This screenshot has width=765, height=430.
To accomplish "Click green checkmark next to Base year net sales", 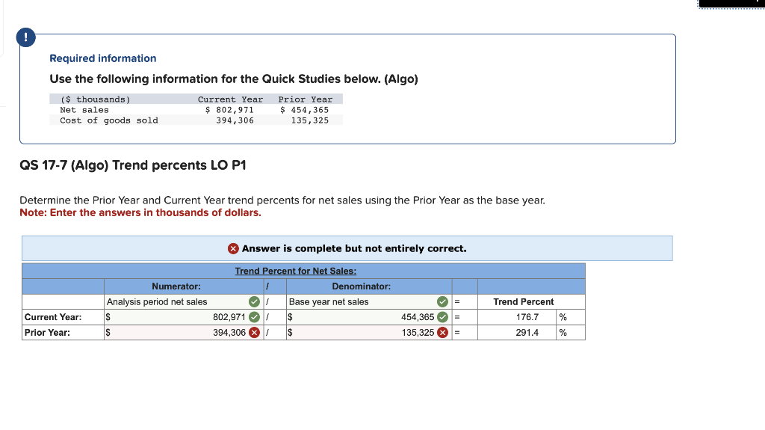I will tap(442, 302).
